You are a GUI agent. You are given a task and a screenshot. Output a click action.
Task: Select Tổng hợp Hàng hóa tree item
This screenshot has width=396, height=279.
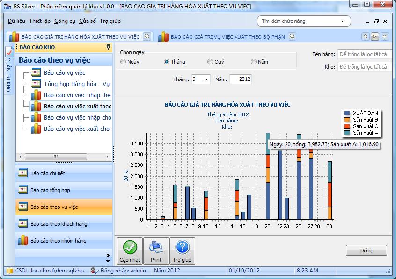pos(76,84)
